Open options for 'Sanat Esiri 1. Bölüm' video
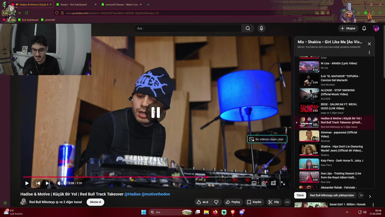This screenshot has width=385, height=217. [x=373, y=205]
